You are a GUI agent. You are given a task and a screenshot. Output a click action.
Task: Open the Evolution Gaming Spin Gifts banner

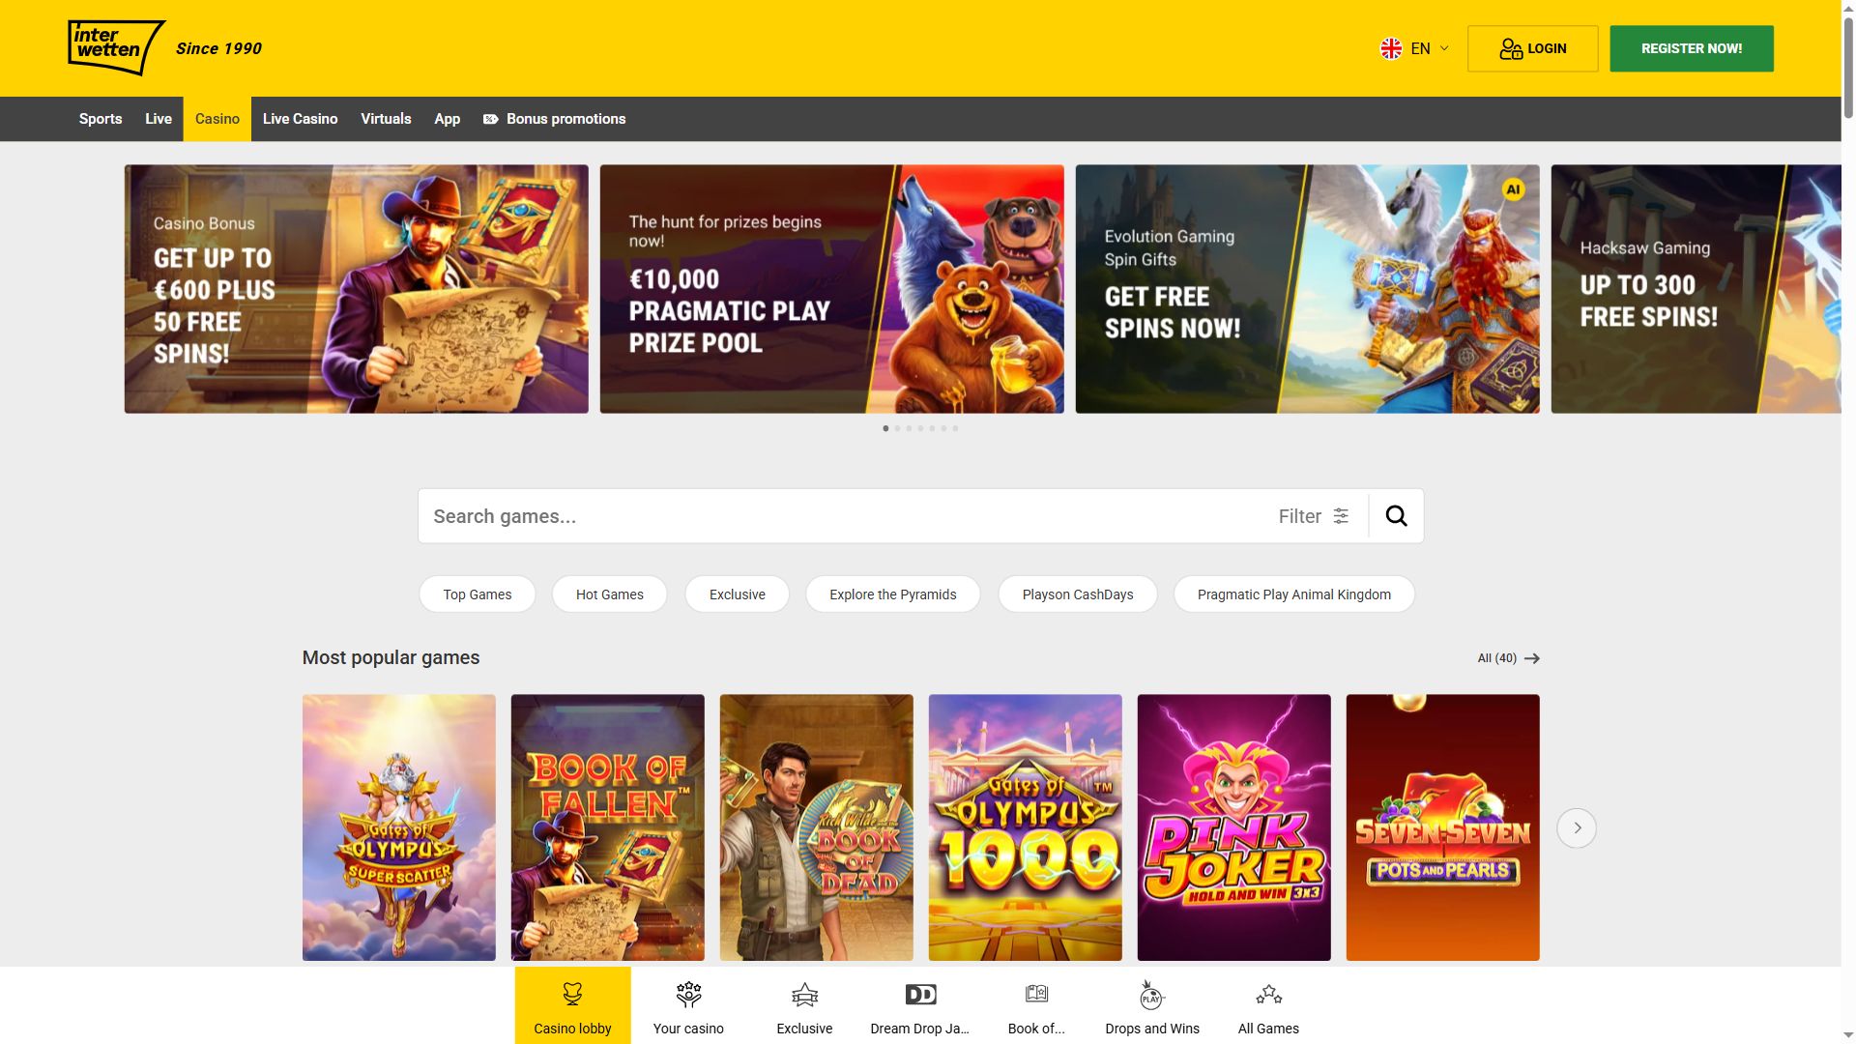coord(1307,289)
